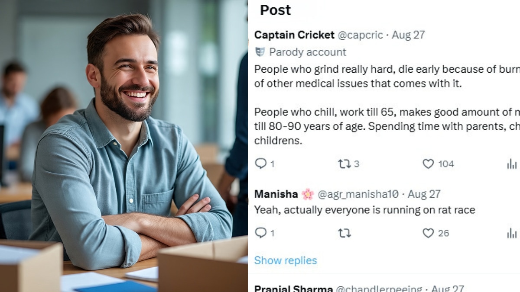
Task: Open the Post header tab
Action: (x=274, y=10)
